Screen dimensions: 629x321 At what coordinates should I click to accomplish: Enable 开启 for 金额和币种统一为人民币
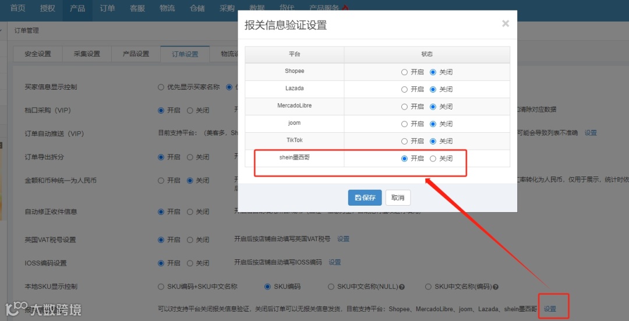161,181
